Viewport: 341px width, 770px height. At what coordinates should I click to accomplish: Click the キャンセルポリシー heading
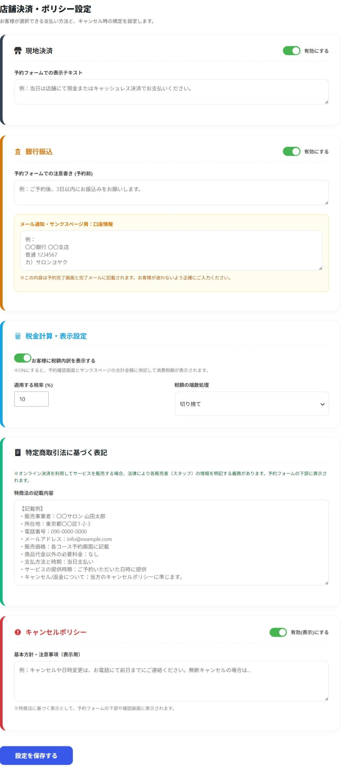[56, 632]
